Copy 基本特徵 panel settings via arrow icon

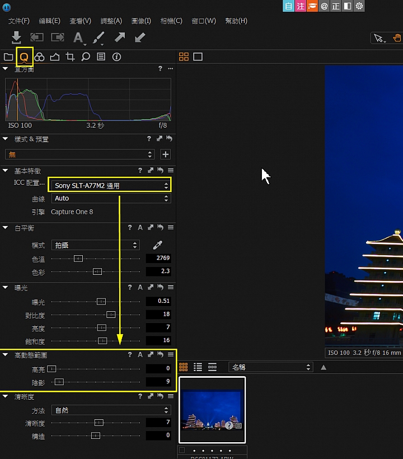151,170
